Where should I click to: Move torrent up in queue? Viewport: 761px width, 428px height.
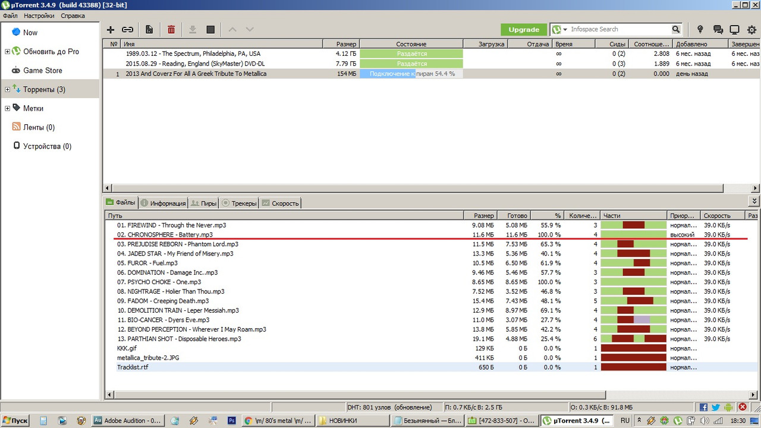(x=232, y=29)
